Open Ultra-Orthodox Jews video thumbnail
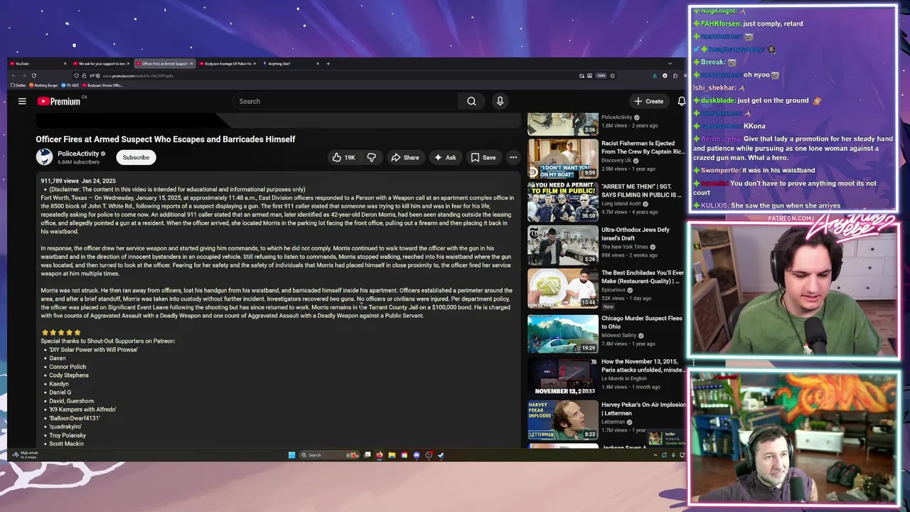The width and height of the screenshot is (910, 512). coord(562,245)
